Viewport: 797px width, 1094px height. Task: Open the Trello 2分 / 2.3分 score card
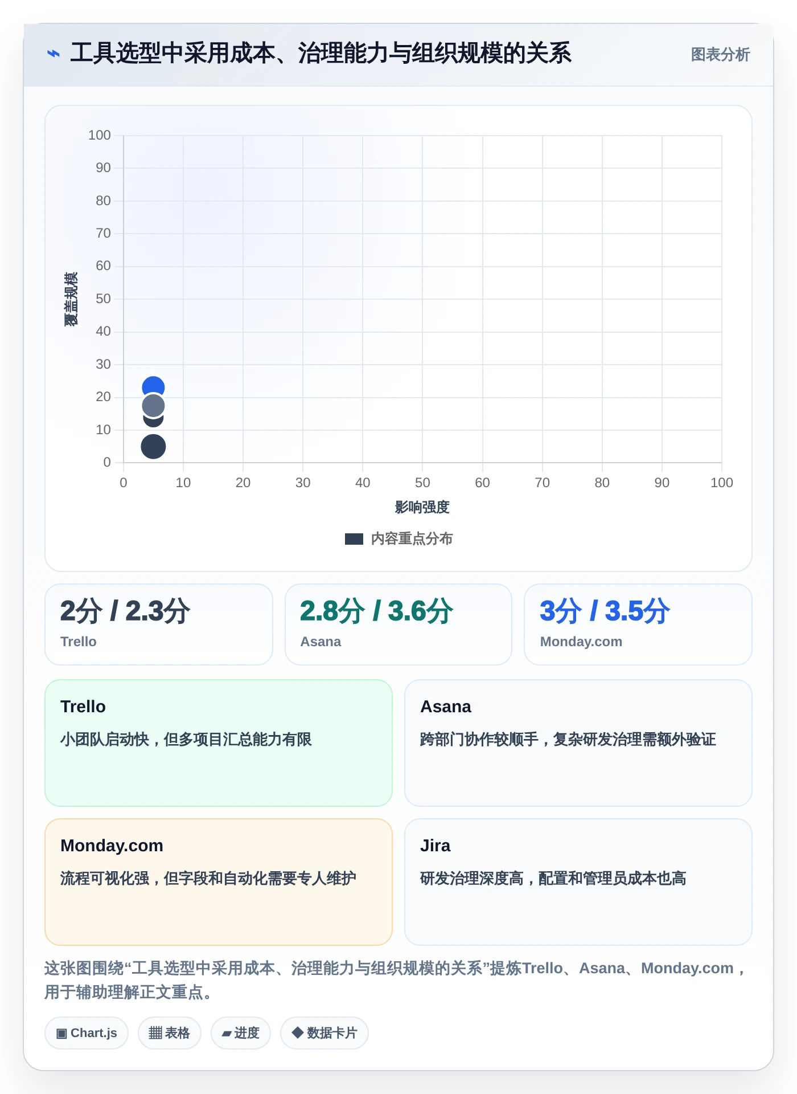[159, 624]
